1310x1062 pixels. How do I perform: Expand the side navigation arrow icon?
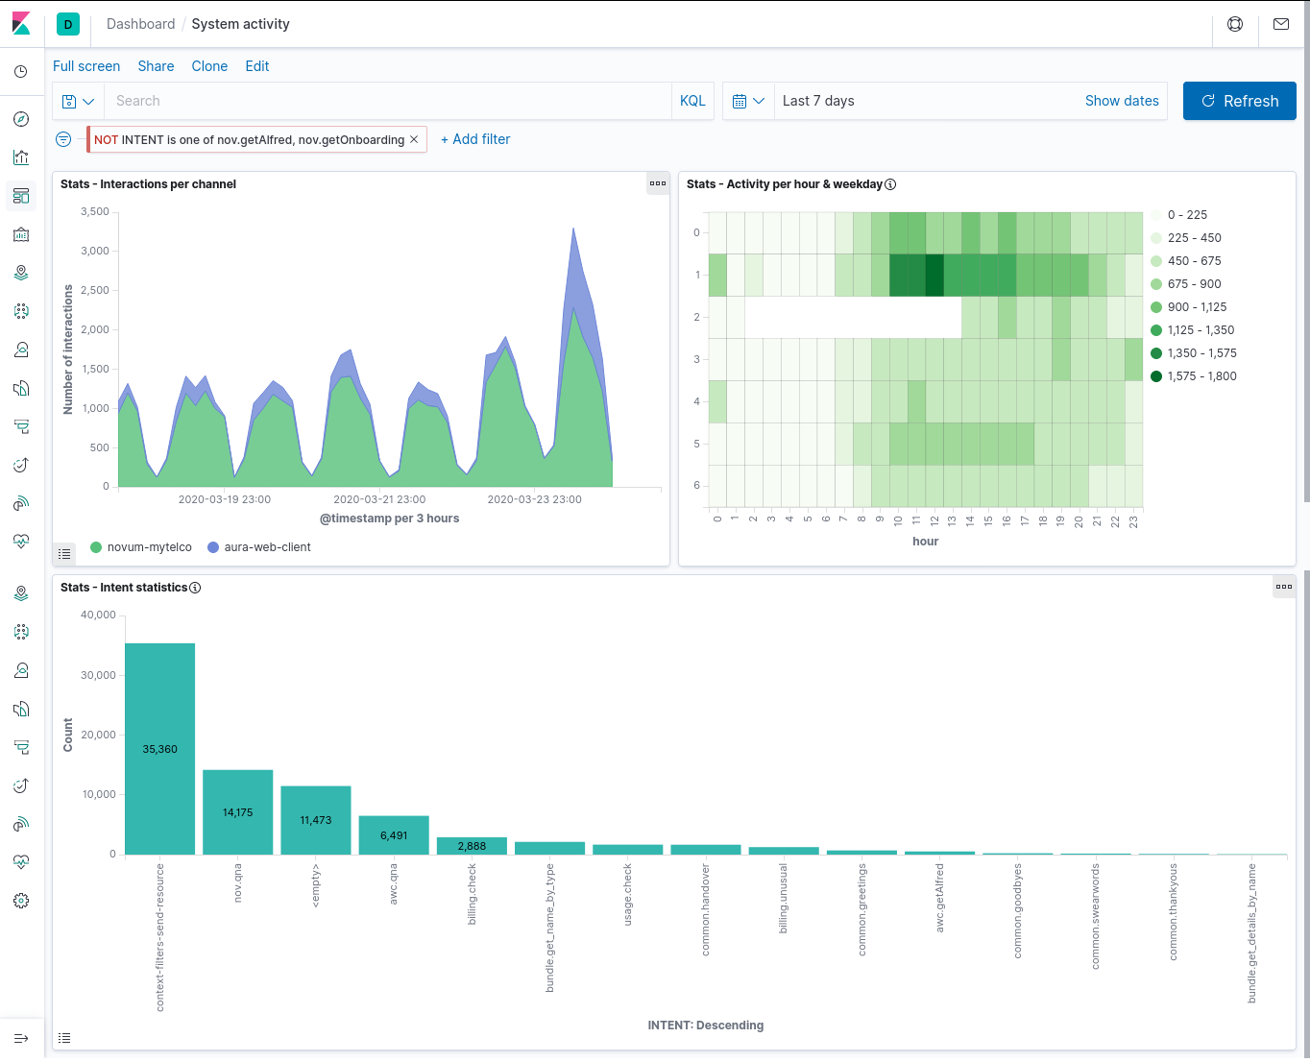(21, 1038)
